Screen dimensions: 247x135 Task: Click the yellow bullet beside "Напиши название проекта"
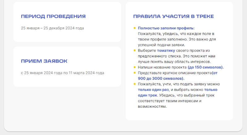(x=135, y=67)
